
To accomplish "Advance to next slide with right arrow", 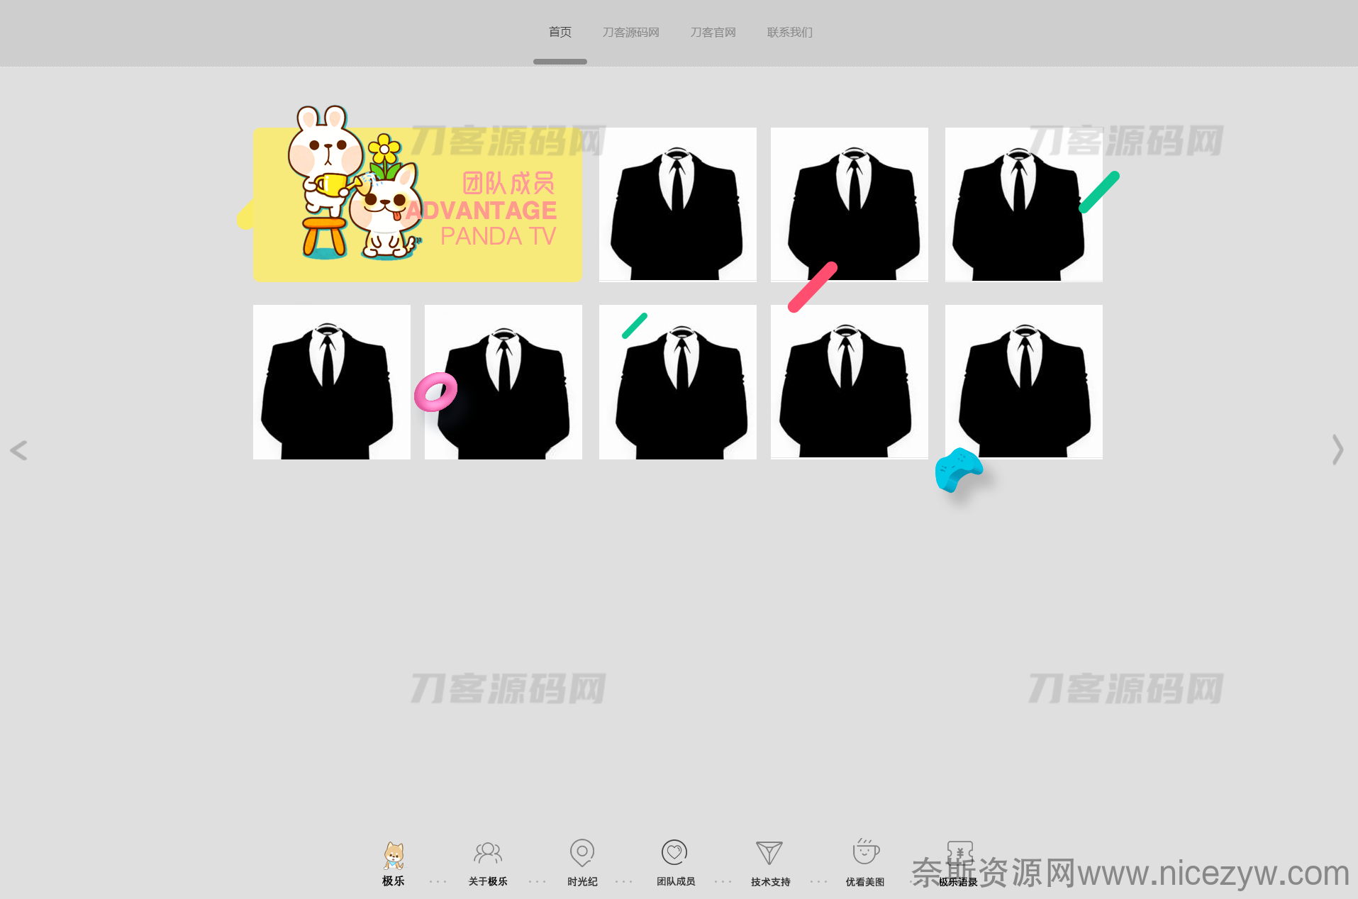I will tap(1337, 450).
